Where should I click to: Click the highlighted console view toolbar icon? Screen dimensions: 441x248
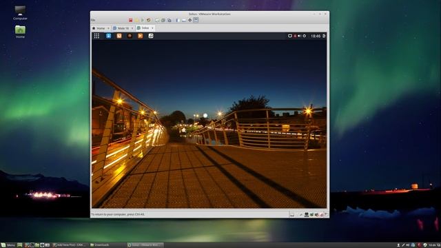tap(196, 20)
